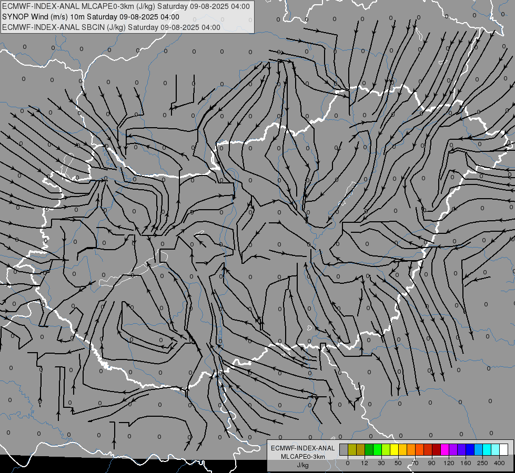Pick the dark red swatch right of 90
This screenshot has height=473, width=515.
[x=436, y=449]
